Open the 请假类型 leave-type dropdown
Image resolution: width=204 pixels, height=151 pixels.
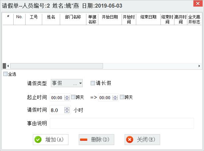(80, 83)
